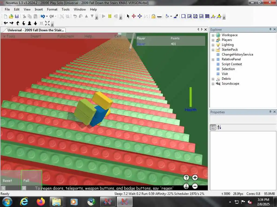Click the in-game Reset button
The height and width of the screenshot is (207, 277).
coord(10,180)
